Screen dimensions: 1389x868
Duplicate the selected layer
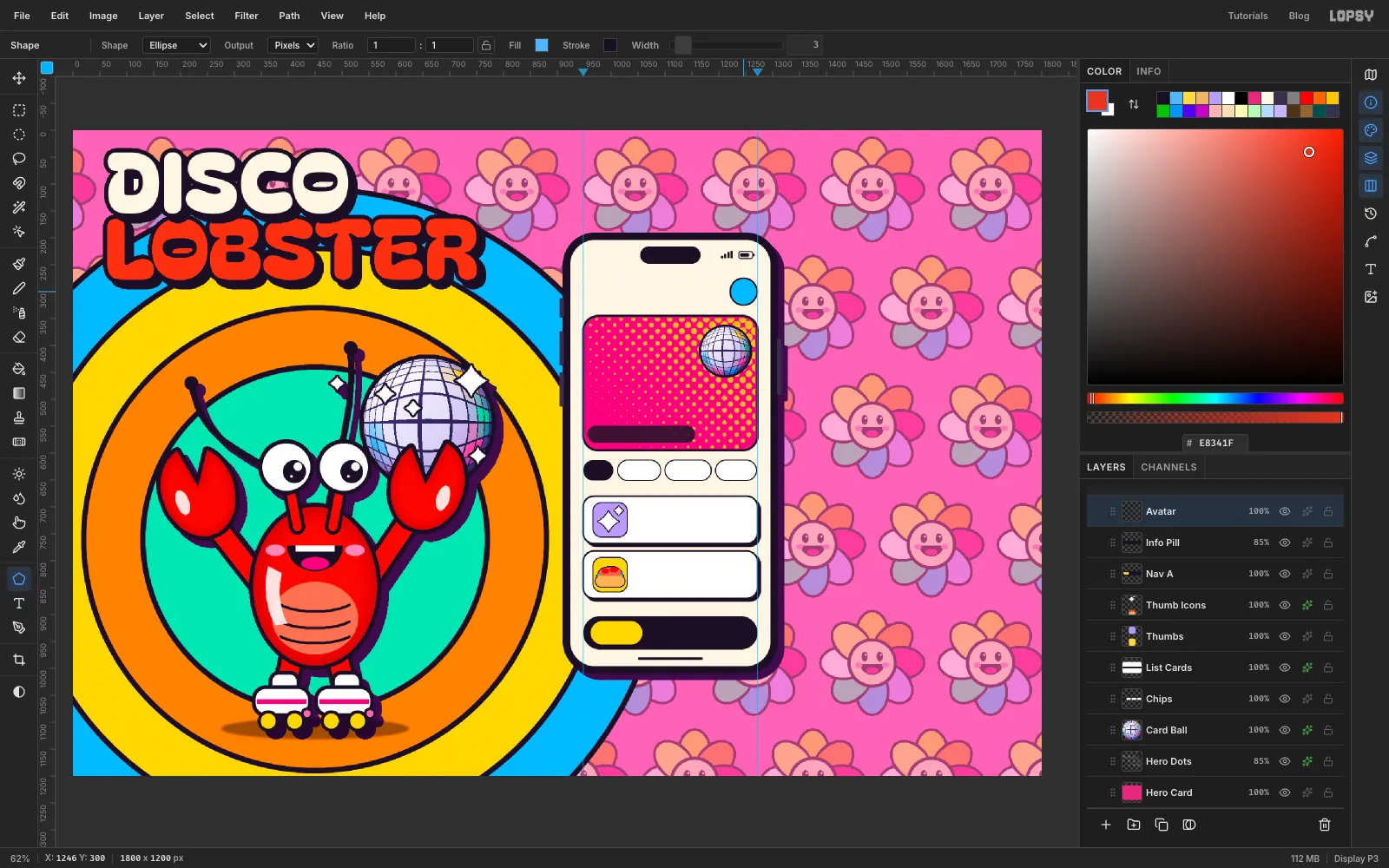(1162, 825)
